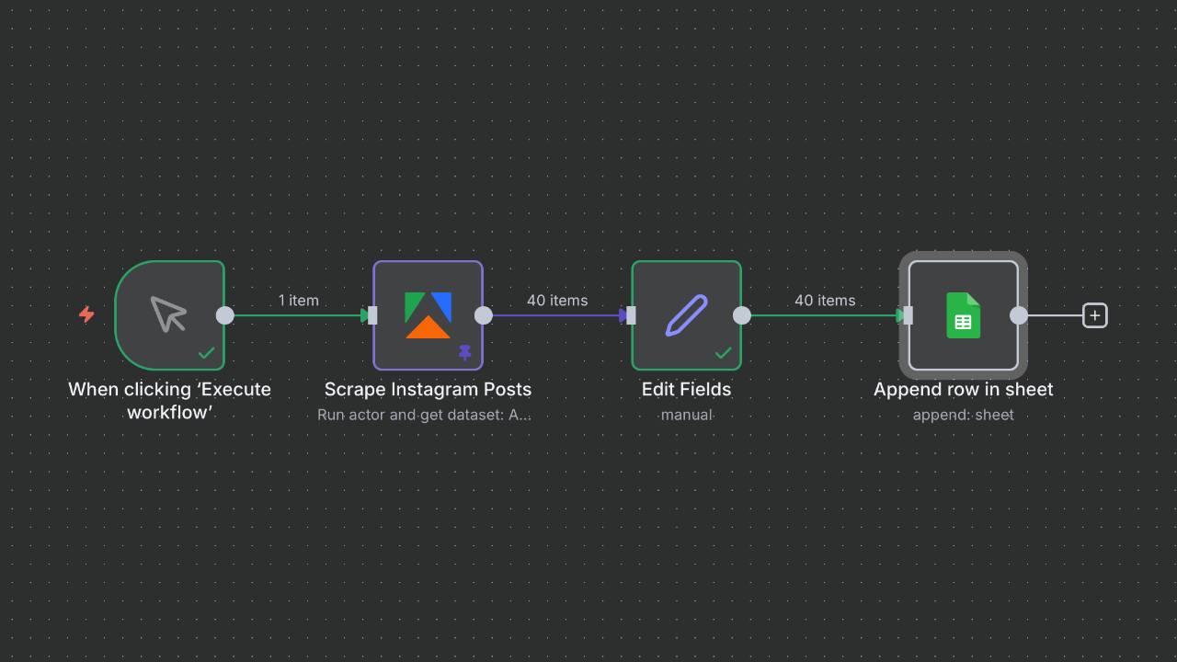This screenshot has width=1177, height=662.
Task: Click '40 items' label before Append node
Action: (825, 301)
